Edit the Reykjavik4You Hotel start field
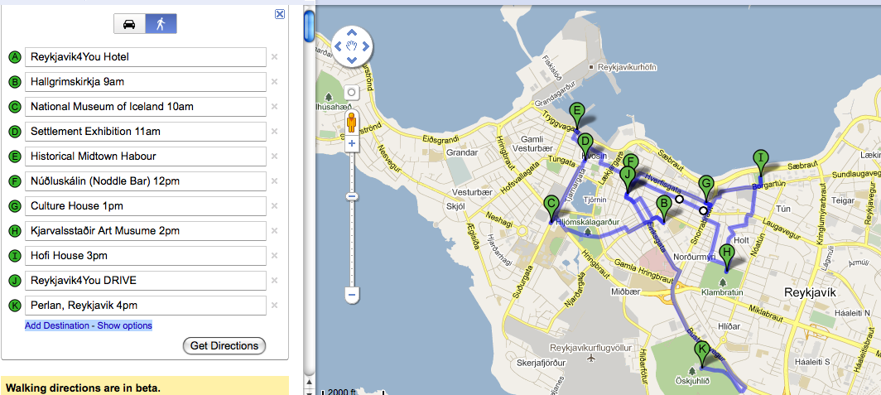881x395 pixels. [x=145, y=57]
